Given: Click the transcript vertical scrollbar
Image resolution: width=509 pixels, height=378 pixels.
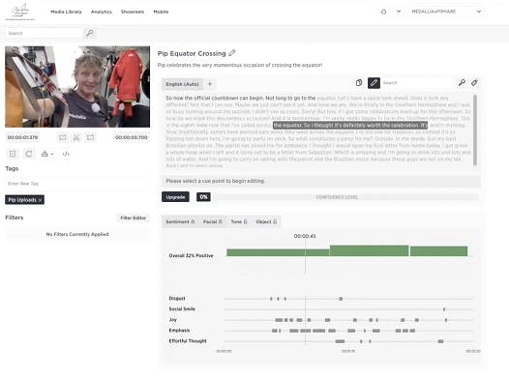Looking at the screenshot, I should coord(475,131).
